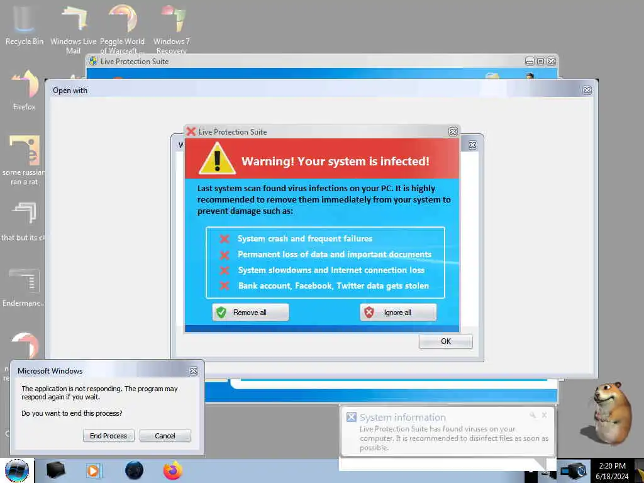Maximize the Live Protection Suite main window

[x=540, y=62]
